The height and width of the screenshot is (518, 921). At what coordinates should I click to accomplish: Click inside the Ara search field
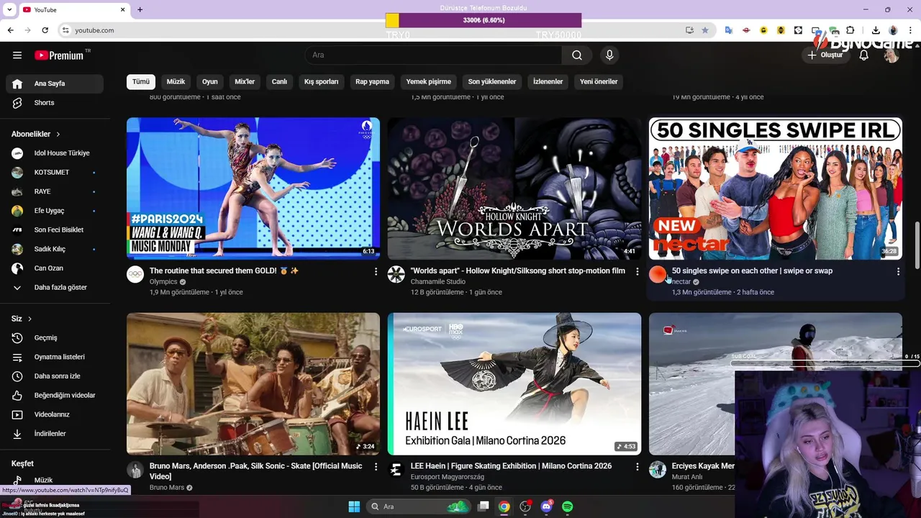coord(434,55)
